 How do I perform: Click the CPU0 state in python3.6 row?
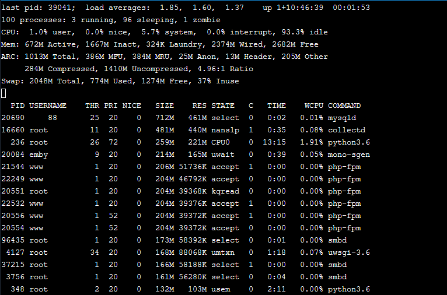221,142
